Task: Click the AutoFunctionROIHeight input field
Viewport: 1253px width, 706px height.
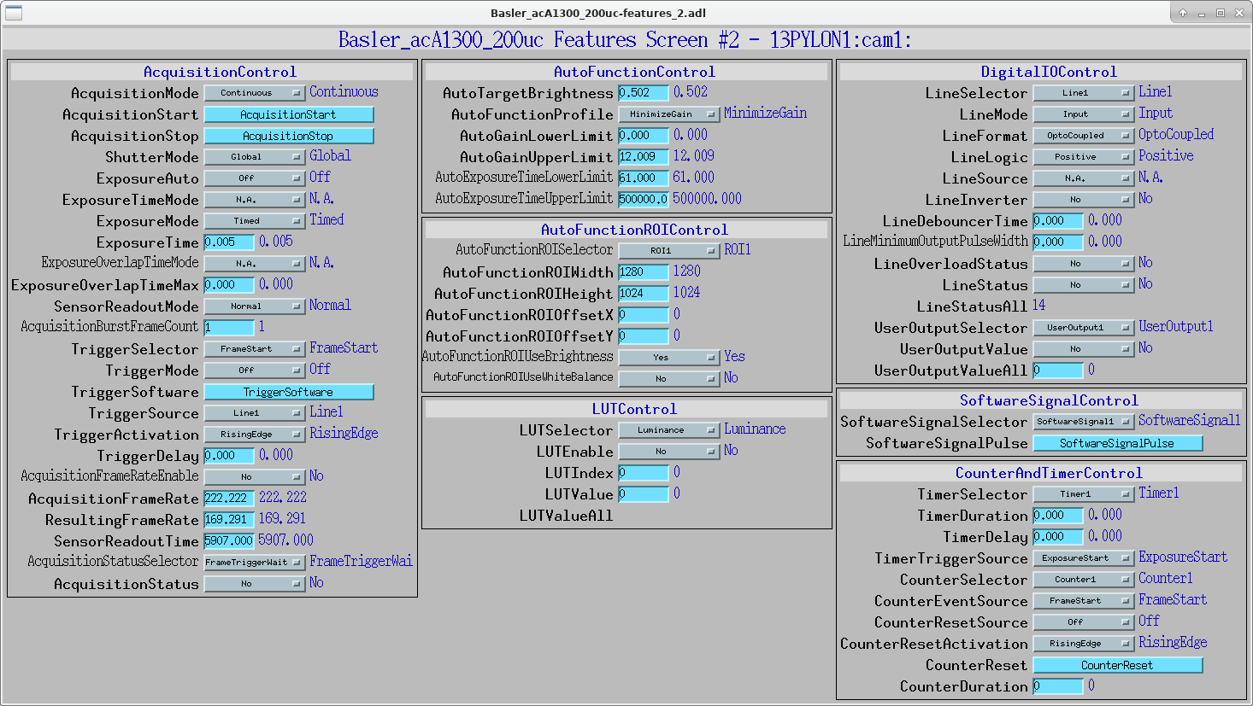Action: click(x=644, y=294)
